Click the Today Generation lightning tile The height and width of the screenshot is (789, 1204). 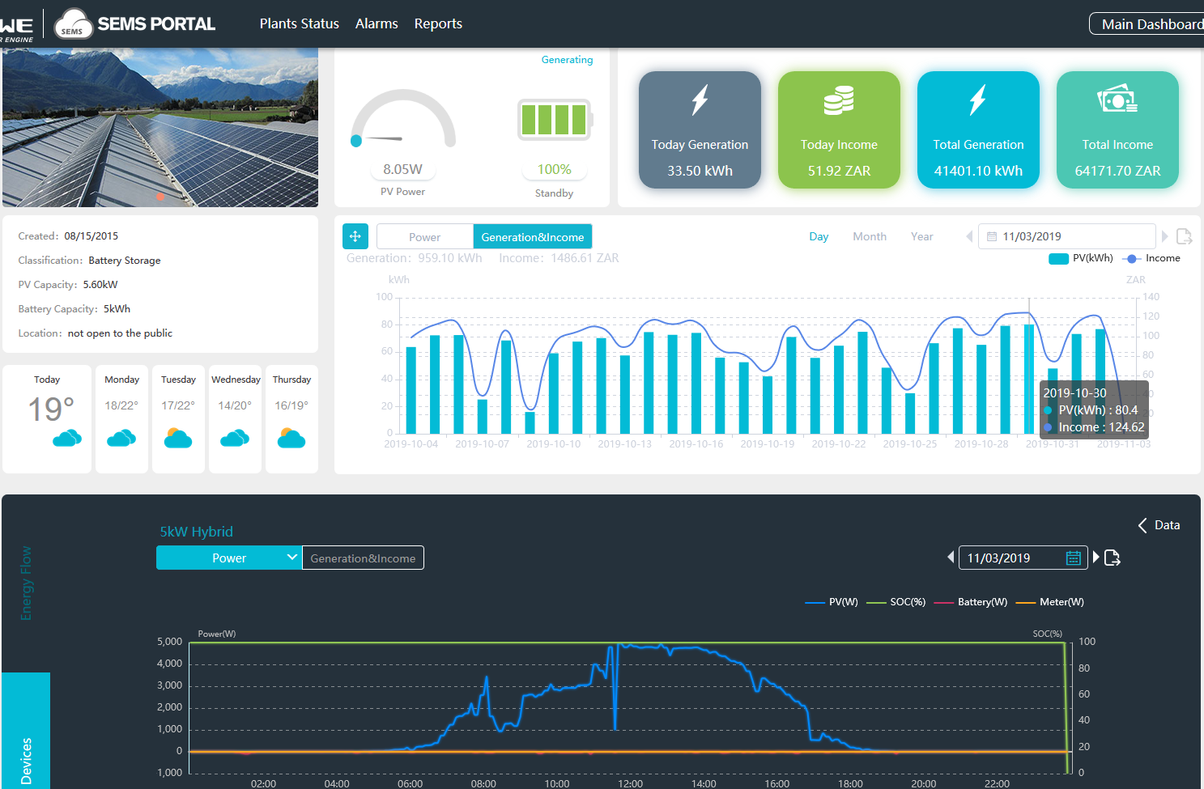pyautogui.click(x=700, y=129)
